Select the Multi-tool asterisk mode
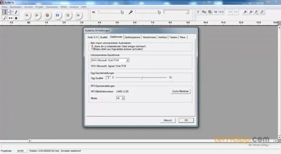The image size is (281, 154). point(16,18)
